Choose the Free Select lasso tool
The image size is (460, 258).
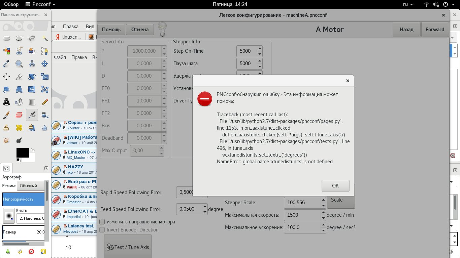point(32,38)
